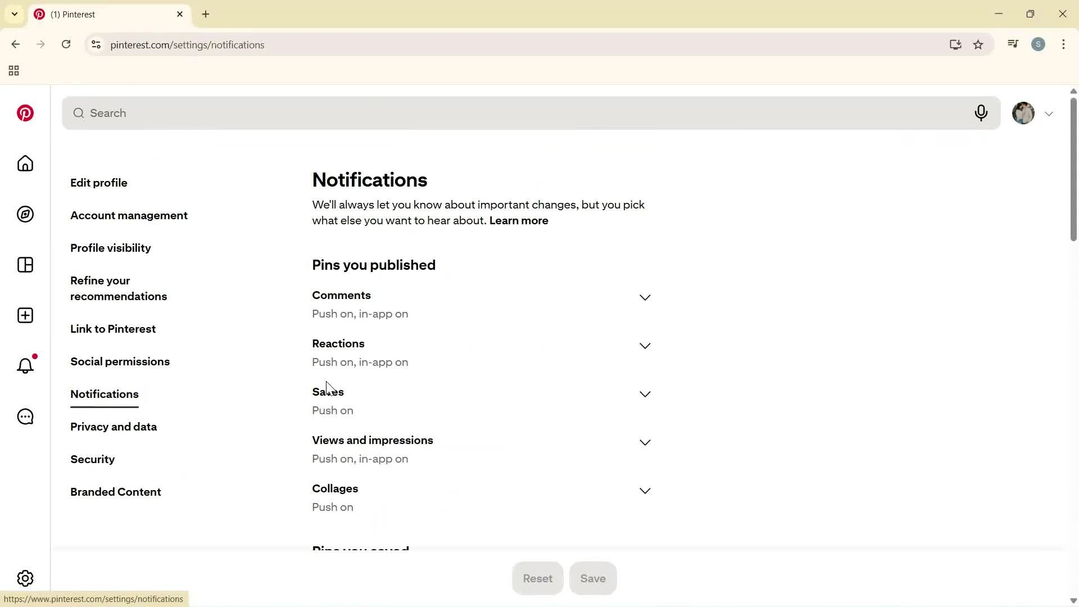The image size is (1079, 607).
Task: Expand the Reactions notification settings
Action: [645, 346]
